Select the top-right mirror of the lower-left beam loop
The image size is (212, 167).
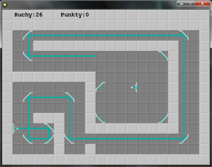pyautogui.click(x=69, y=97)
